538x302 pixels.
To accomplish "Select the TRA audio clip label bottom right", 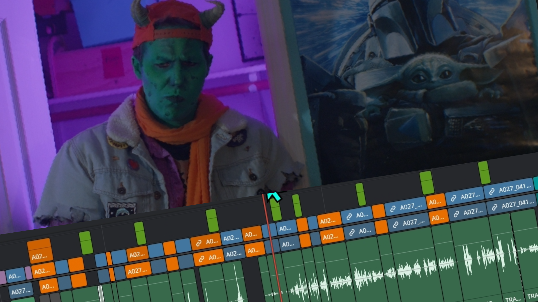I will click(x=513, y=299).
